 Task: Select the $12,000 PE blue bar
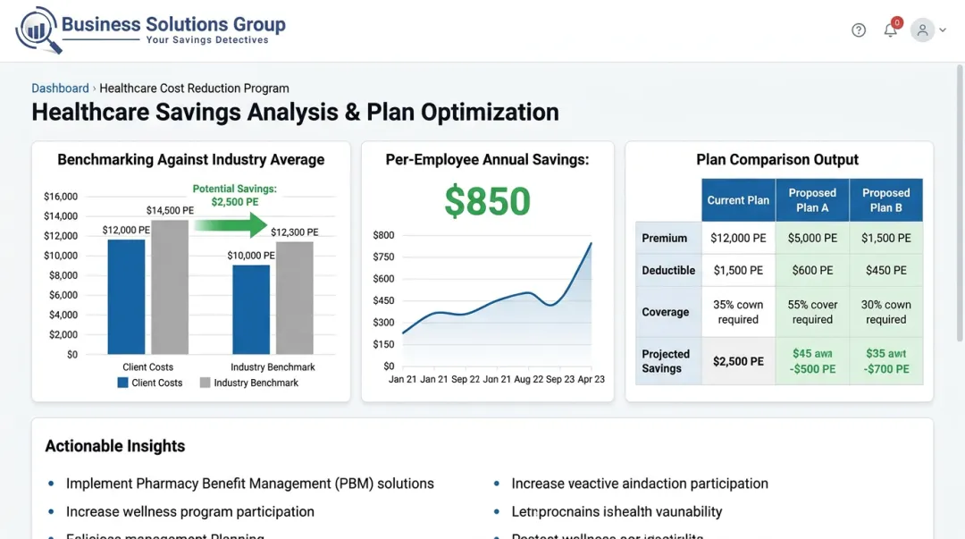(x=126, y=297)
